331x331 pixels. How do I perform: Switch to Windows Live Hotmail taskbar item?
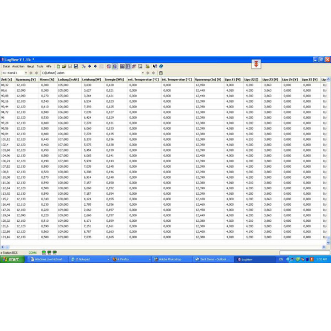tap(48, 259)
